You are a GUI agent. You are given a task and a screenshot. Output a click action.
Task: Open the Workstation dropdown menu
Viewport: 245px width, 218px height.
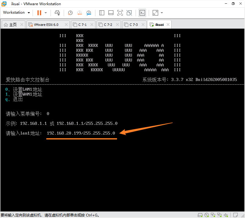point(16,12)
